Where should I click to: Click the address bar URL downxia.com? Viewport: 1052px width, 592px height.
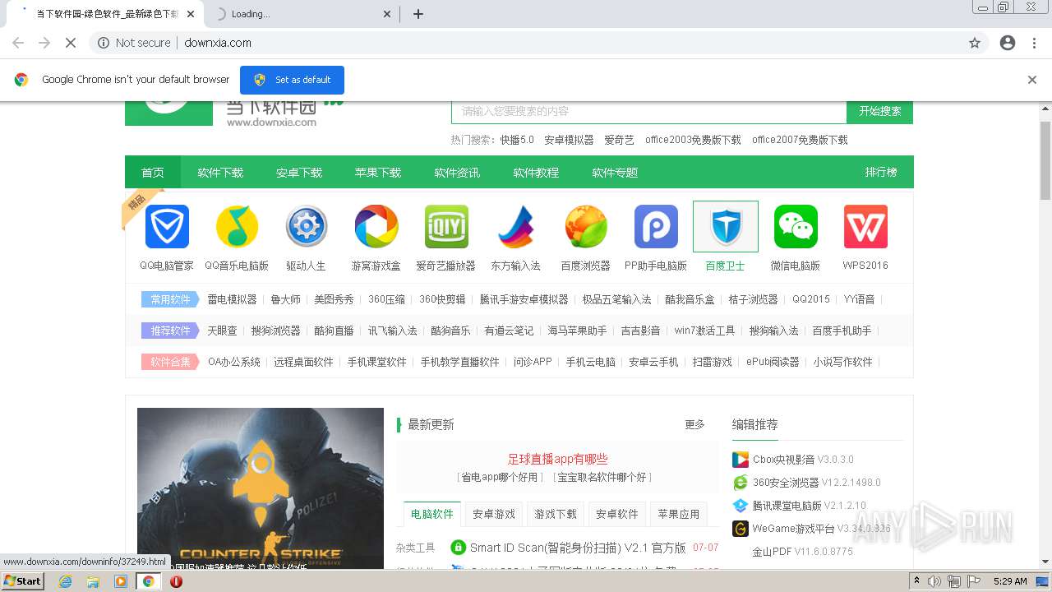[218, 43]
